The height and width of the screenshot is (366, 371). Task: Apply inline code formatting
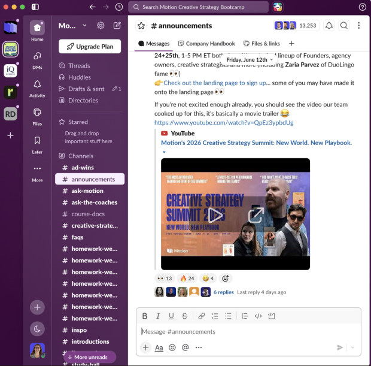[x=258, y=316]
